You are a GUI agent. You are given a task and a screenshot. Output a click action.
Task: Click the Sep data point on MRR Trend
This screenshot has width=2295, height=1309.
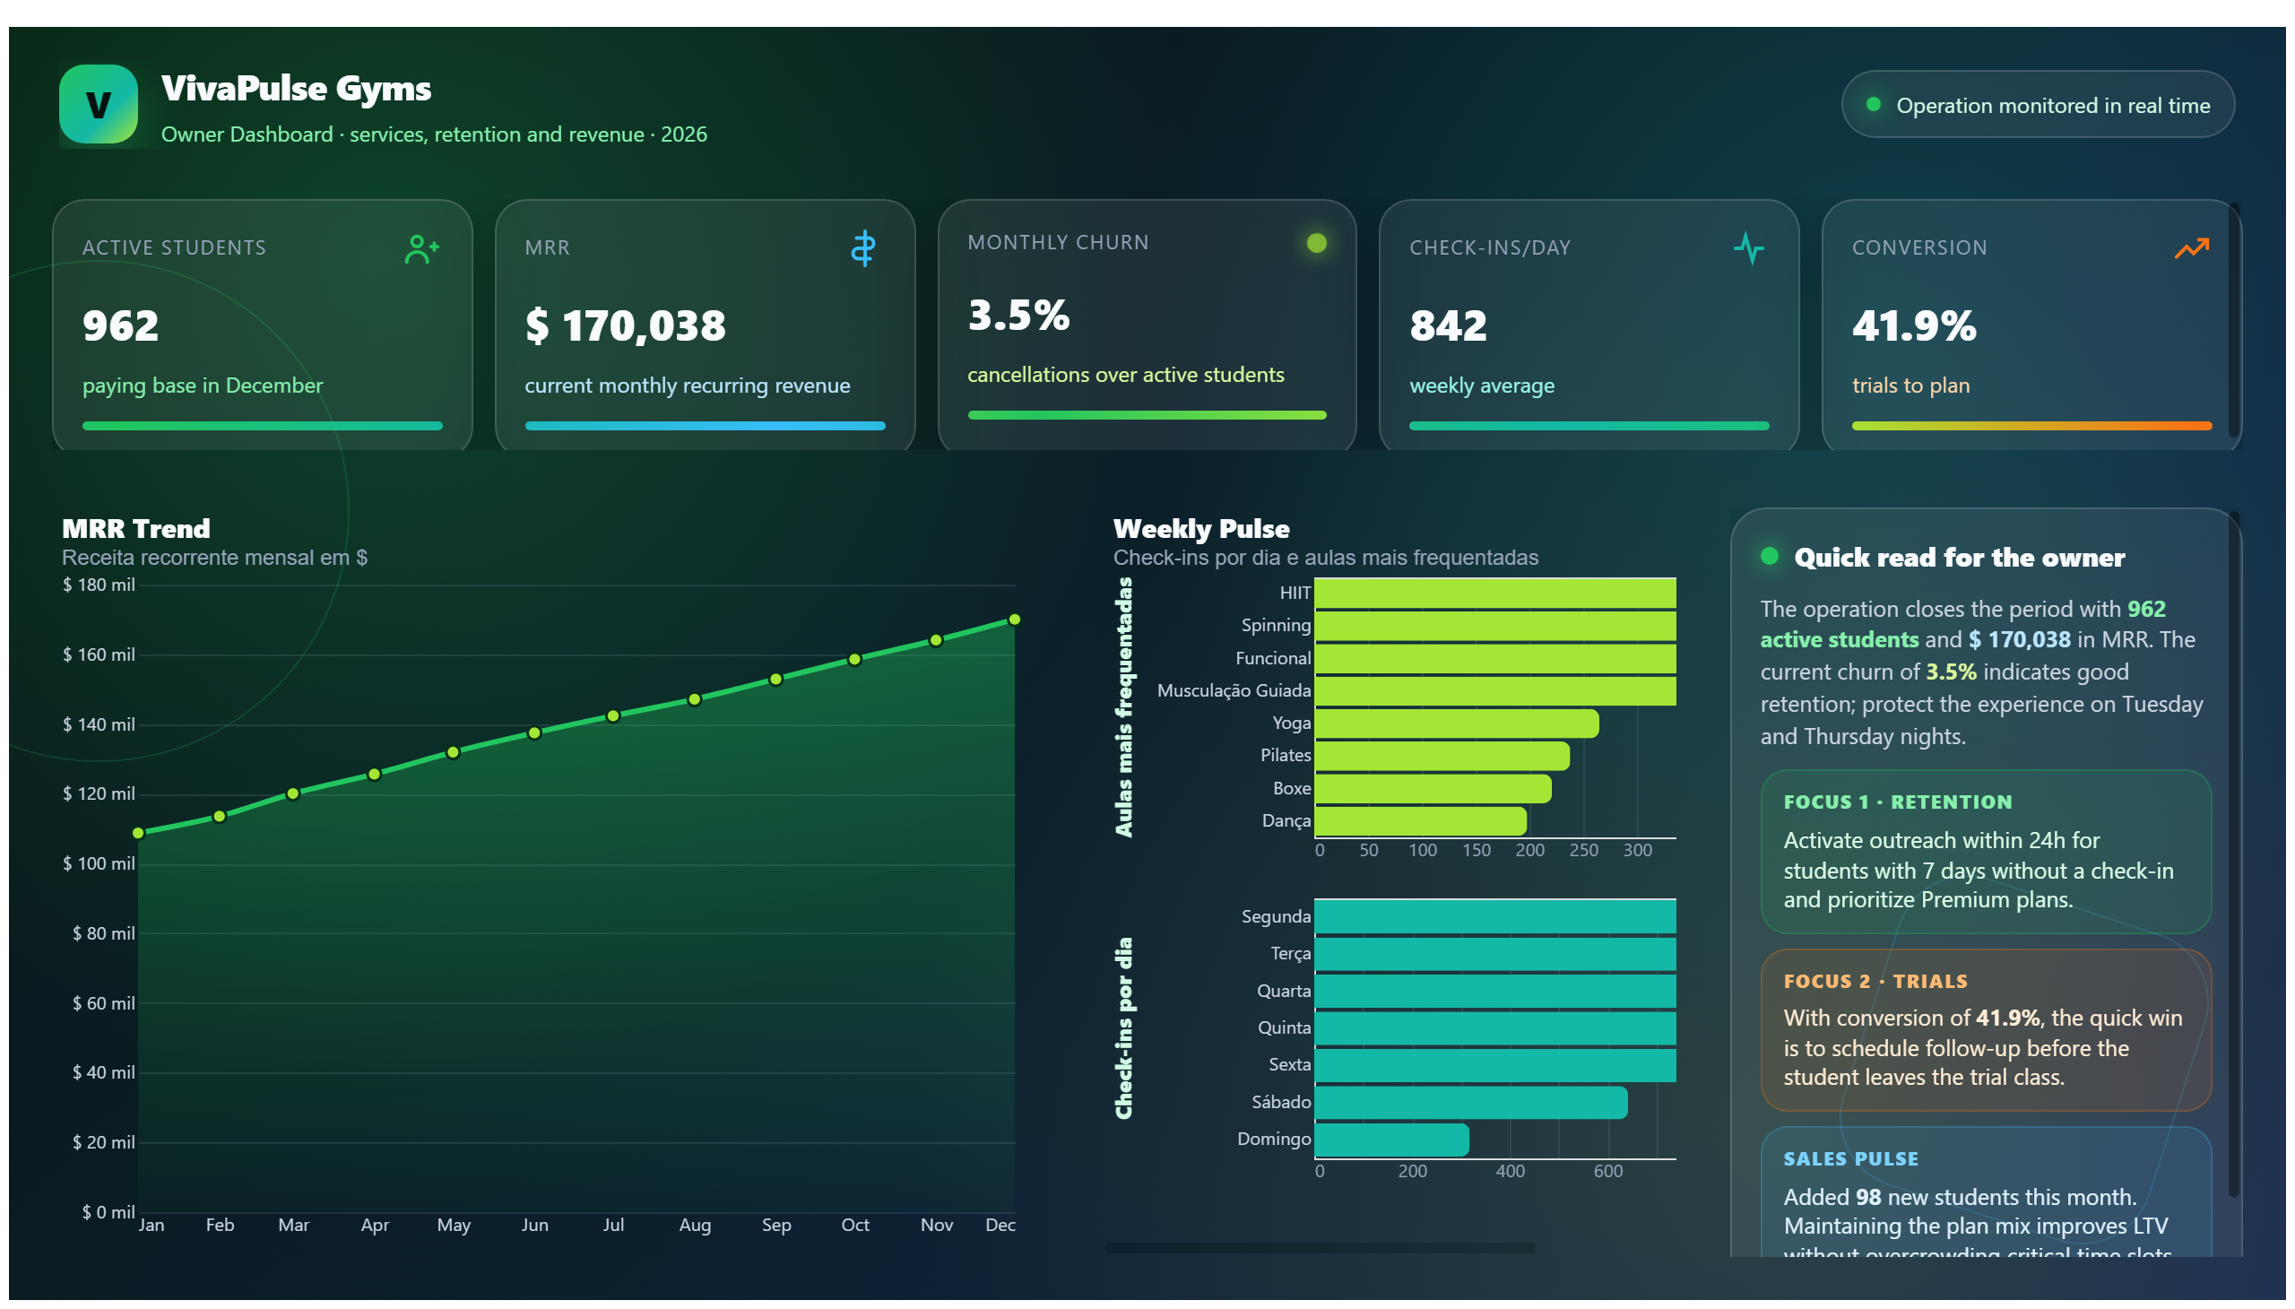[x=775, y=680]
